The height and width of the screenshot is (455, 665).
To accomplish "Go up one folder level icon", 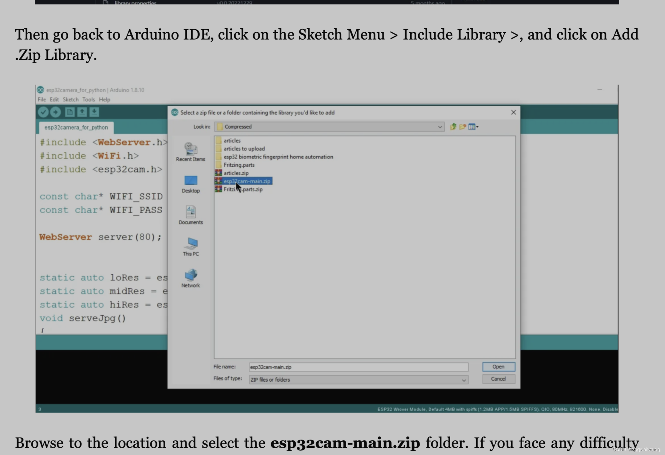I will (453, 127).
